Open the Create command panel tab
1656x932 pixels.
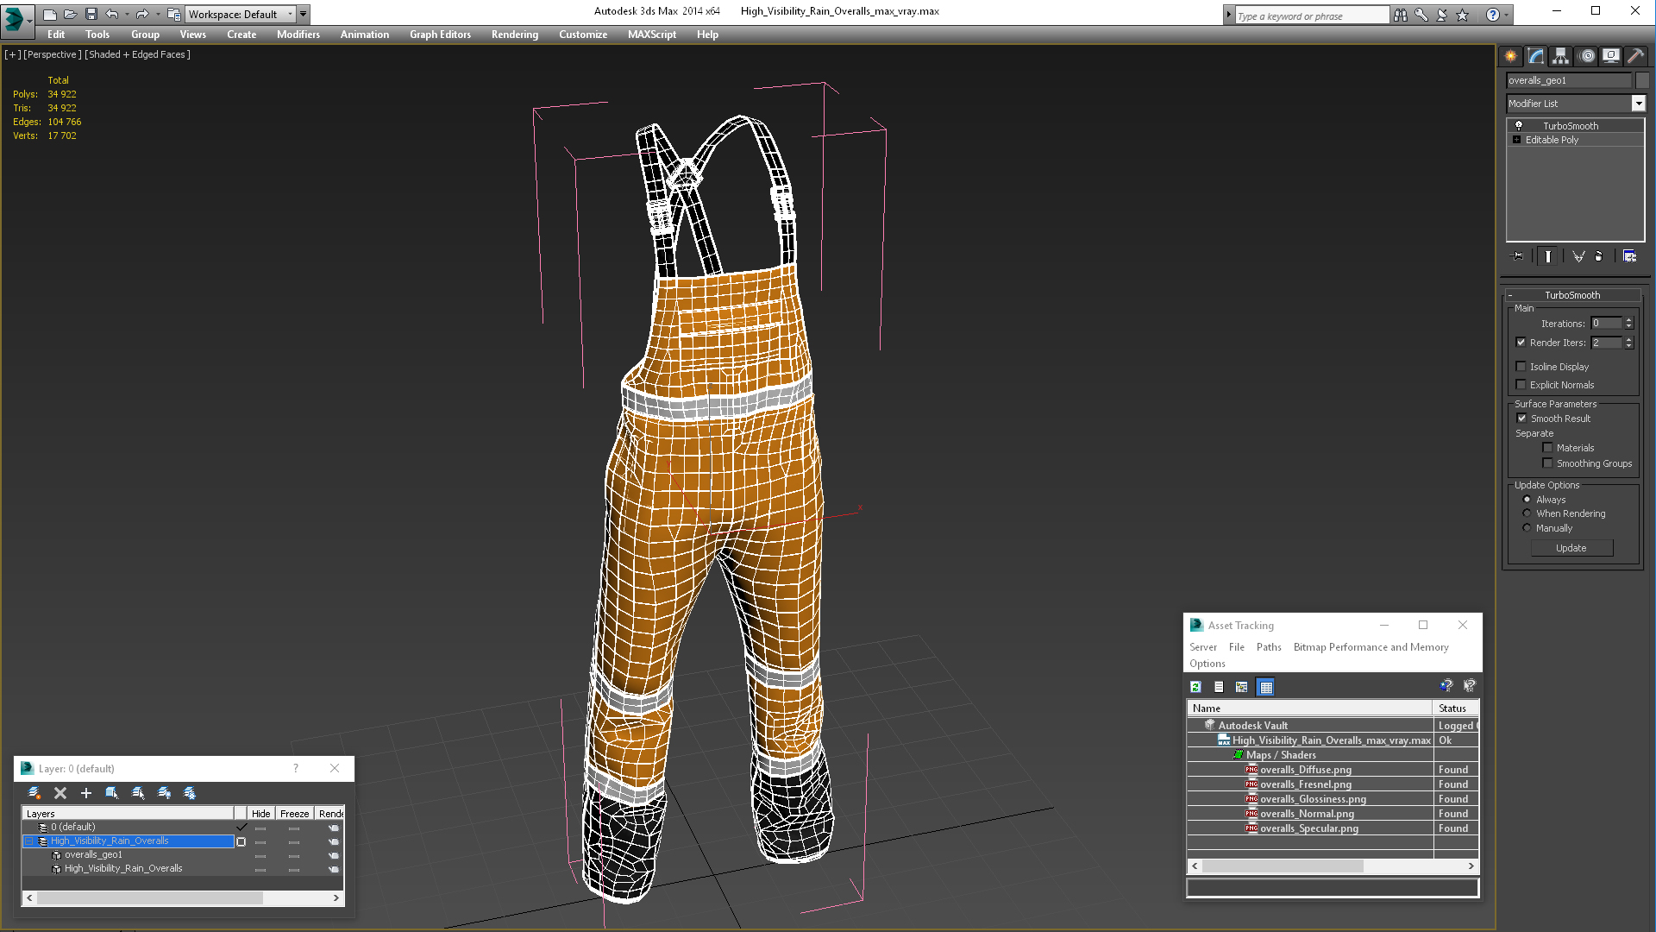tap(1511, 56)
